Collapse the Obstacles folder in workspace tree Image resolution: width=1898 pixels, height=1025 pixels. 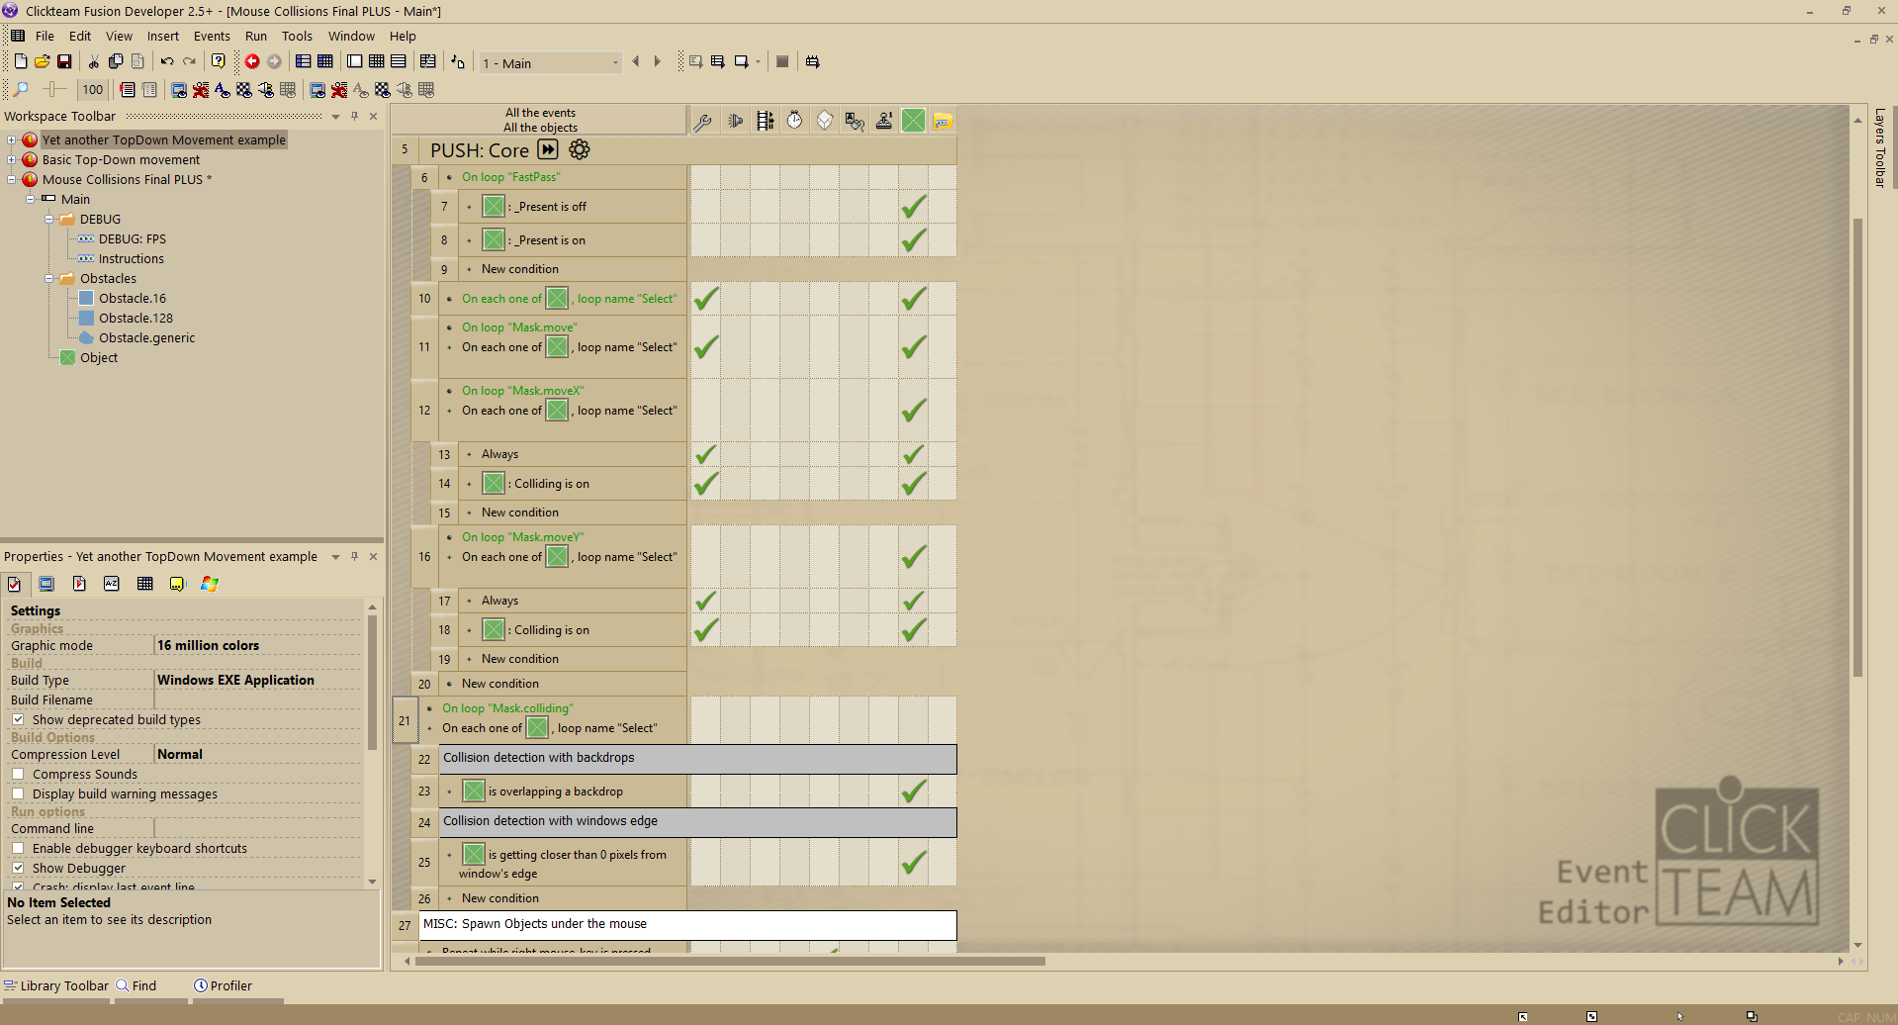click(x=48, y=278)
